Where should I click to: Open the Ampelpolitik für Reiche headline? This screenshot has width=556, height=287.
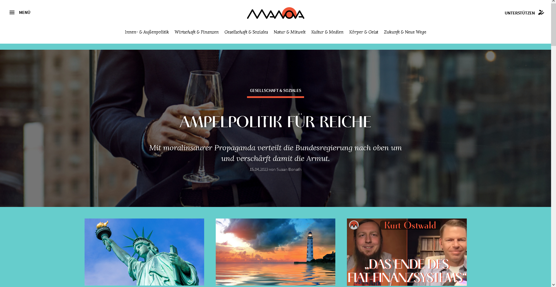(x=275, y=122)
